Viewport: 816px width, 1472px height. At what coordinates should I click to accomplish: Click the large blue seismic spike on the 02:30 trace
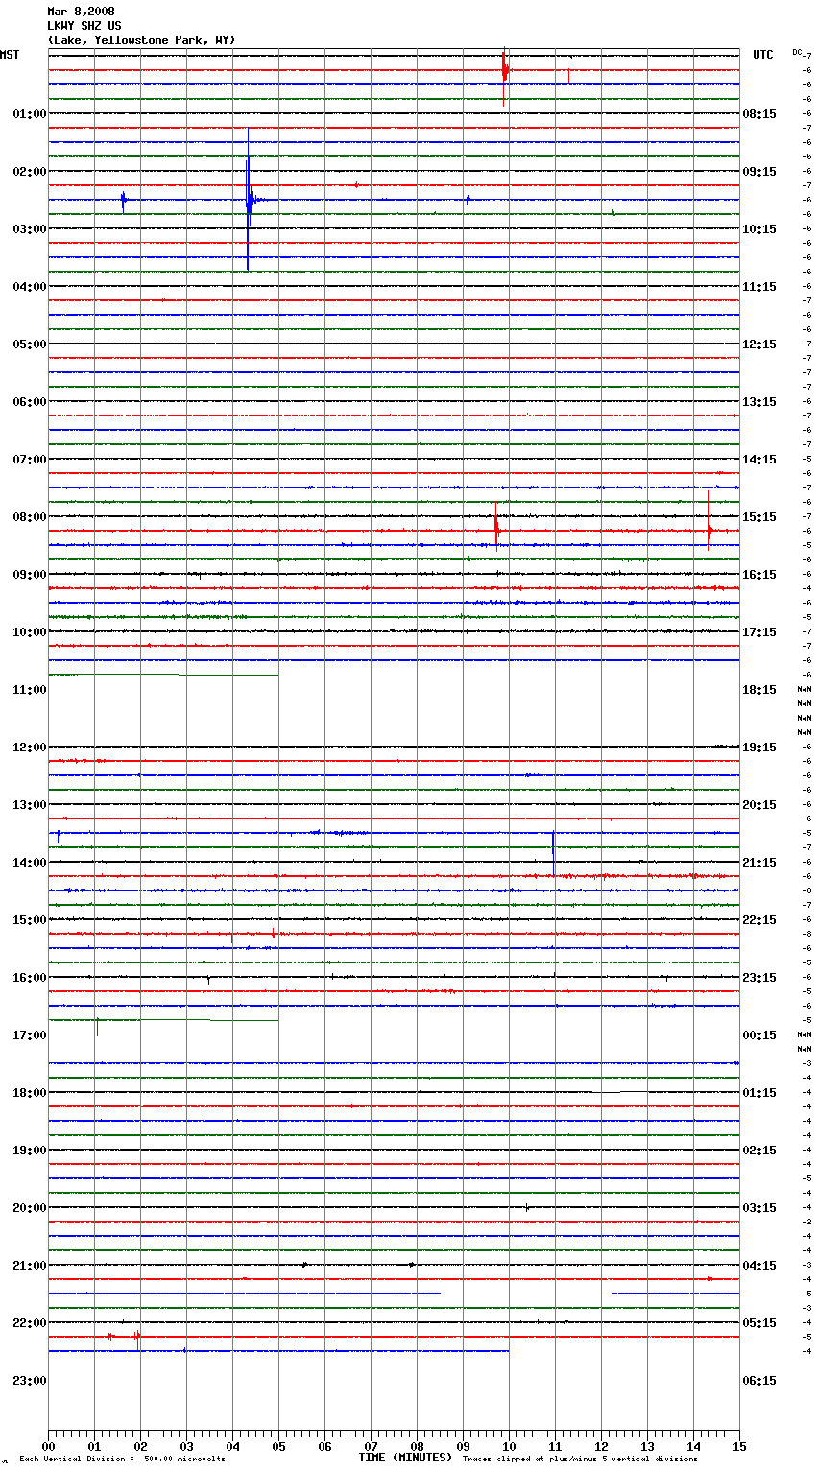249,200
